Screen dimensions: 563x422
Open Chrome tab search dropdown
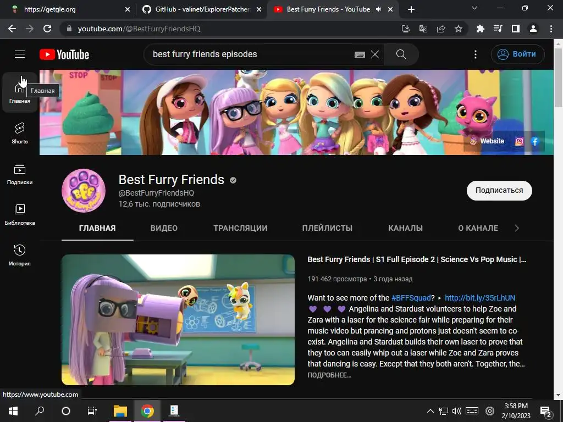point(474,8)
